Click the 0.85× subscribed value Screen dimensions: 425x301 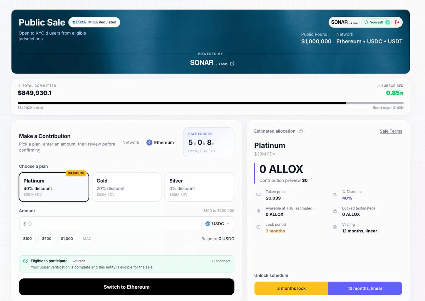395,93
